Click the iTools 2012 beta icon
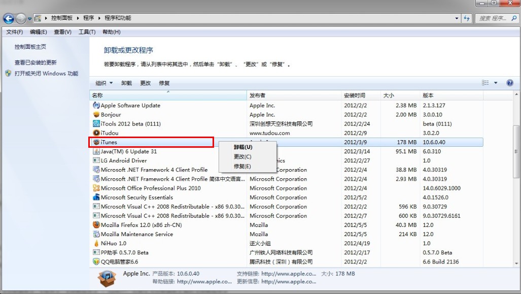 point(96,124)
